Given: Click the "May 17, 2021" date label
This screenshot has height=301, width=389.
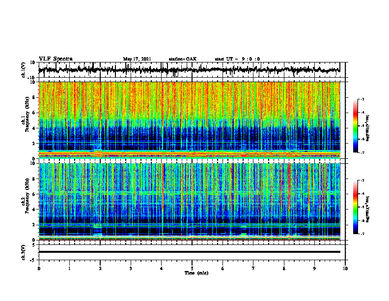Looking at the screenshot, I should (137, 59).
